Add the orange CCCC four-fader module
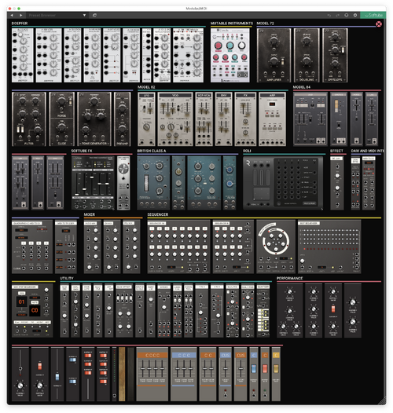The width and height of the screenshot is (393, 413). 152,374
